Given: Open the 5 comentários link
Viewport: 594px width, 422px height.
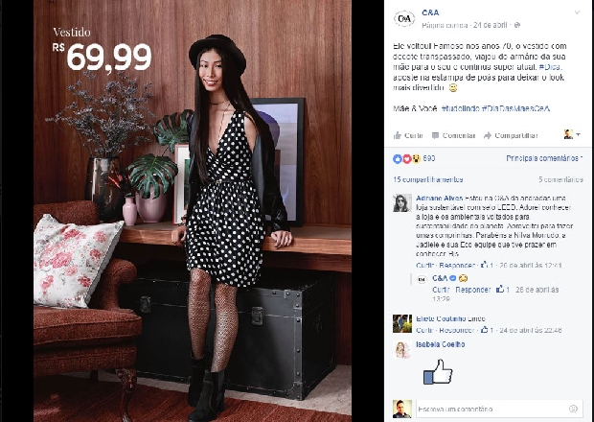Looking at the screenshot, I should point(560,179).
